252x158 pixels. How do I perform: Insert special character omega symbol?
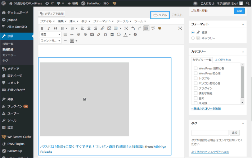click(x=105, y=34)
